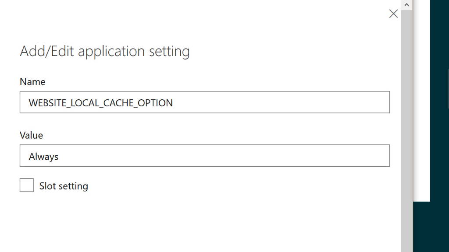The width and height of the screenshot is (449, 252).
Task: Click the Add/Edit application setting heading
Action: pyautogui.click(x=104, y=51)
